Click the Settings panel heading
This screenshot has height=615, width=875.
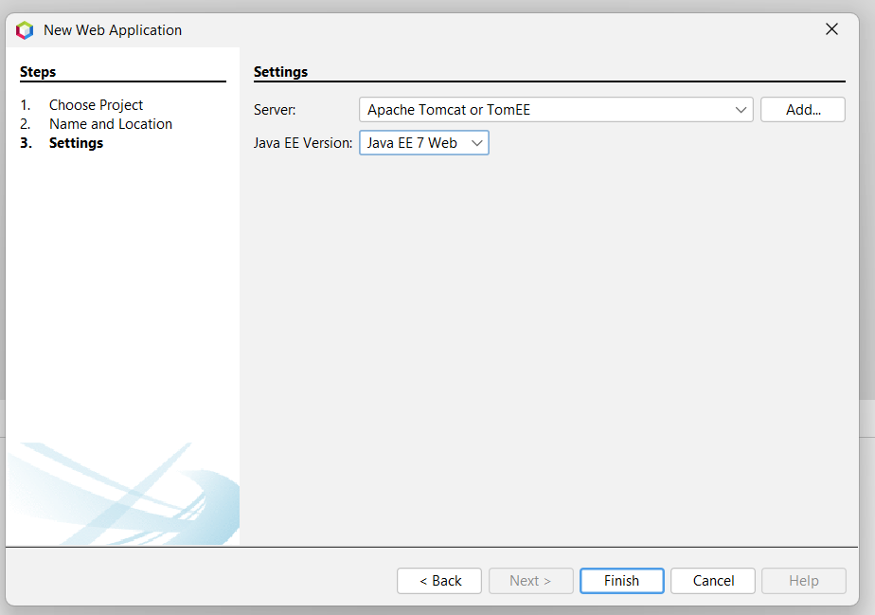[x=280, y=72]
